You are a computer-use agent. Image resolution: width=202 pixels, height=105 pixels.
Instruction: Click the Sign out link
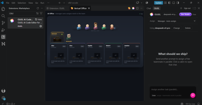pyautogui.click(x=187, y=8)
